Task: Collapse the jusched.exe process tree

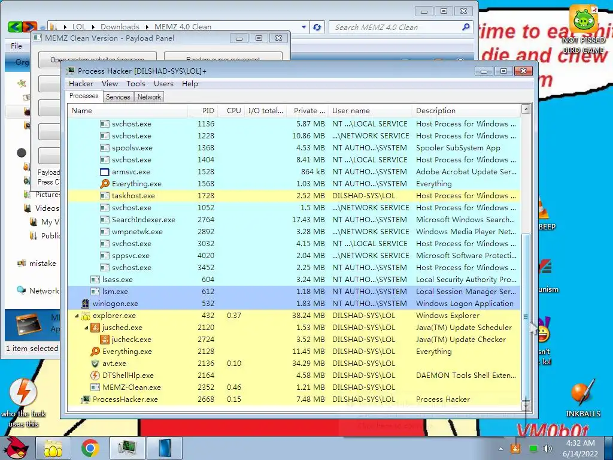Action: pyautogui.click(x=86, y=328)
